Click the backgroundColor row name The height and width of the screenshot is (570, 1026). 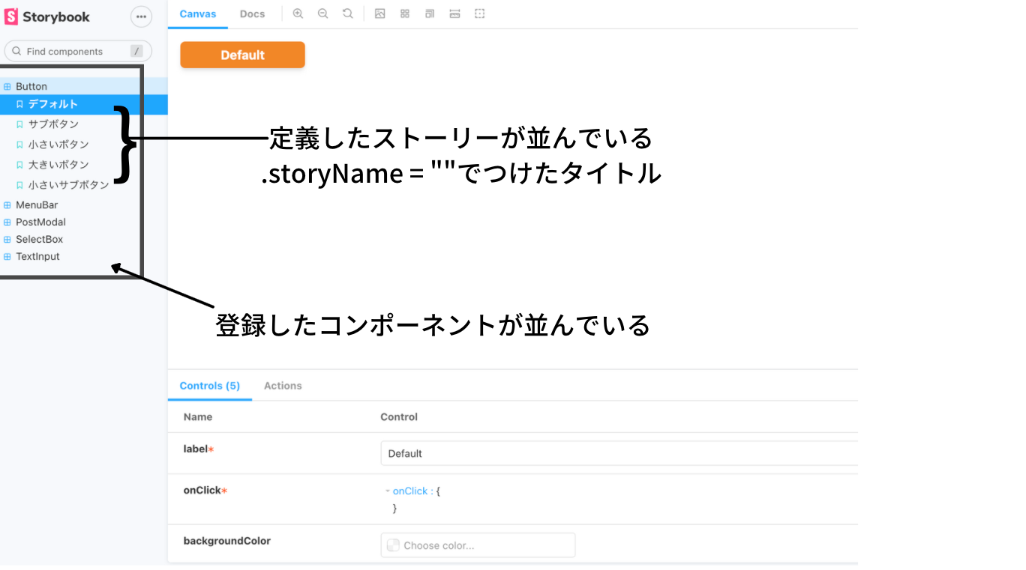pyautogui.click(x=227, y=540)
